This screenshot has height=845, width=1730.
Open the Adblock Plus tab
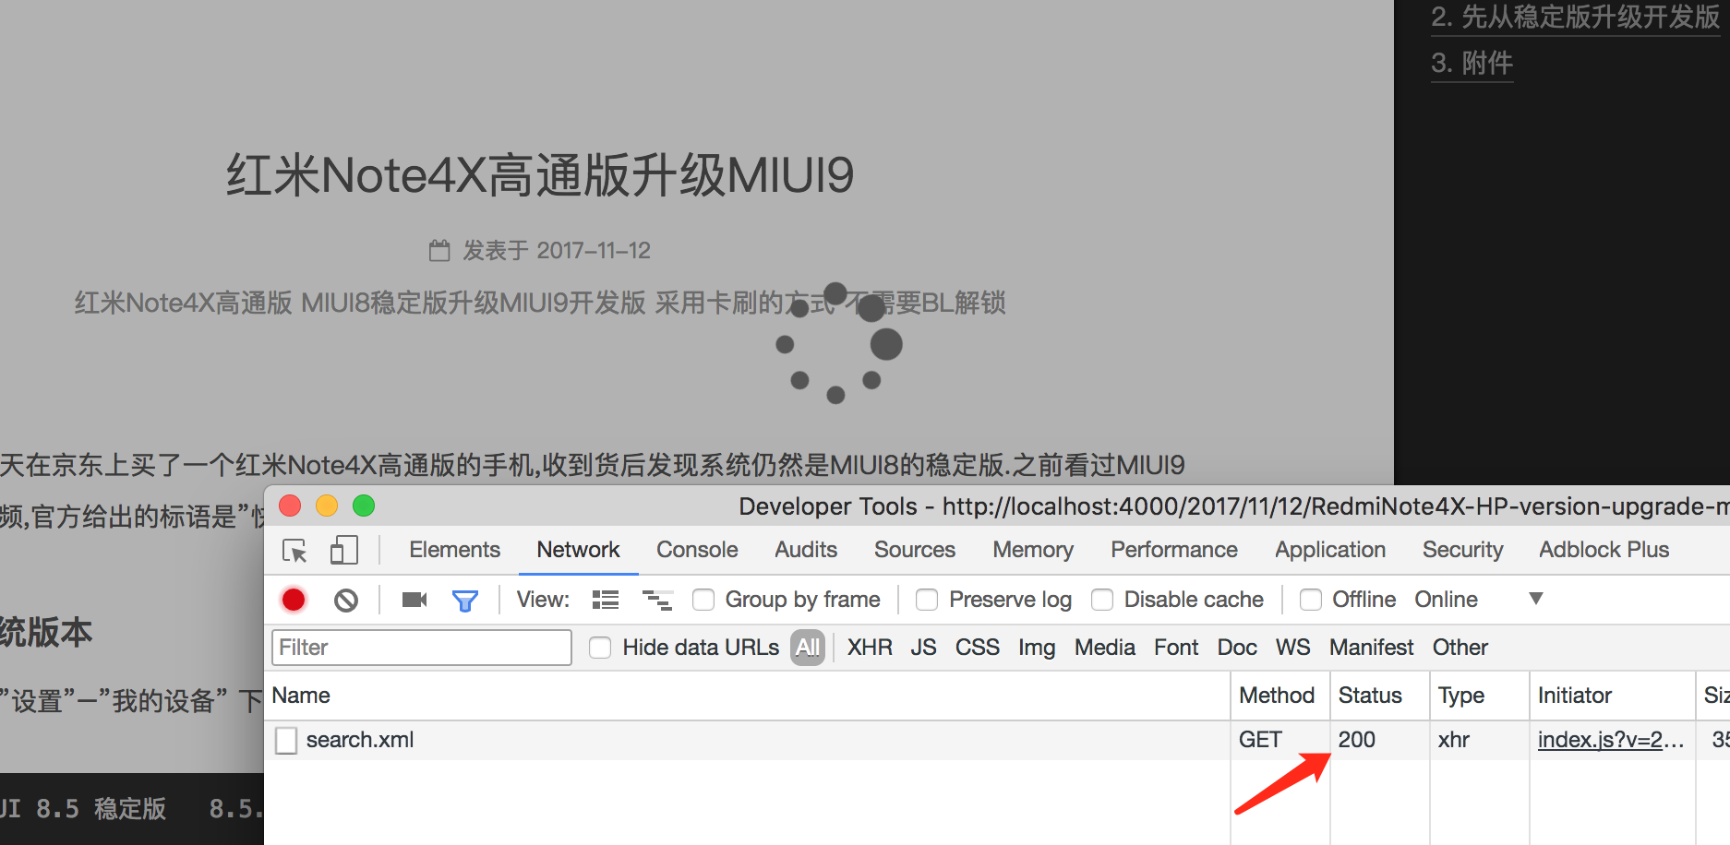click(x=1604, y=550)
